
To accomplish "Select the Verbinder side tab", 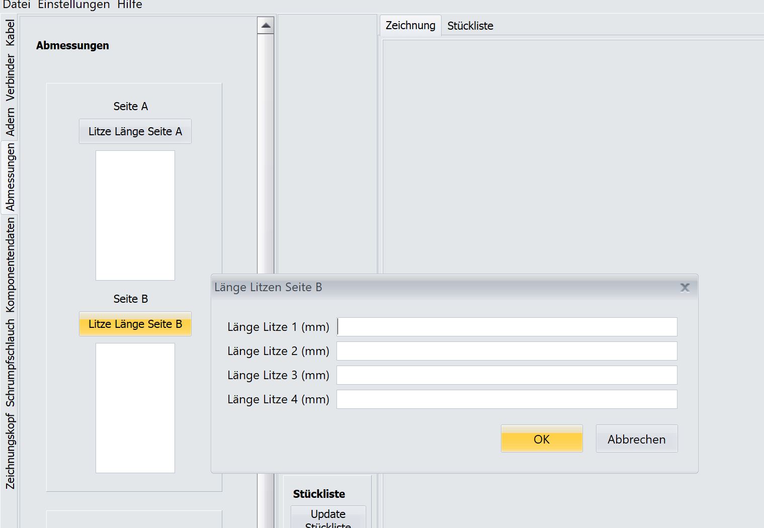I will click(10, 77).
